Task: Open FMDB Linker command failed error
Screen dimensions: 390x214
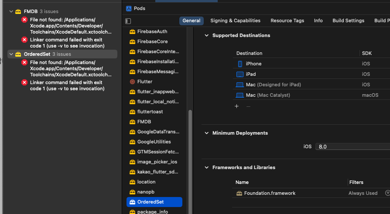Action: 67,43
